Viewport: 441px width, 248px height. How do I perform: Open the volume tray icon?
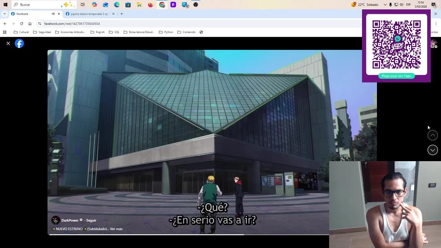click(x=402, y=4)
